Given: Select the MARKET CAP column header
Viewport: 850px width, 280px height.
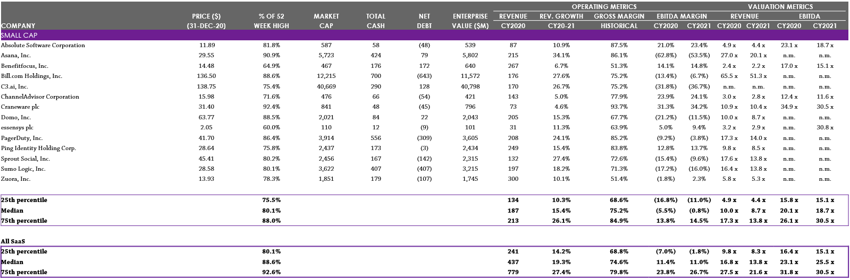Looking at the screenshot, I should tap(326, 21).
